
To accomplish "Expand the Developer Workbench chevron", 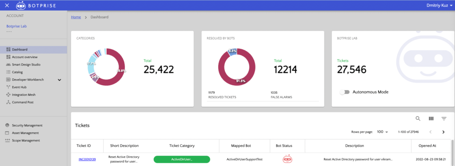I will click(x=60, y=79).
